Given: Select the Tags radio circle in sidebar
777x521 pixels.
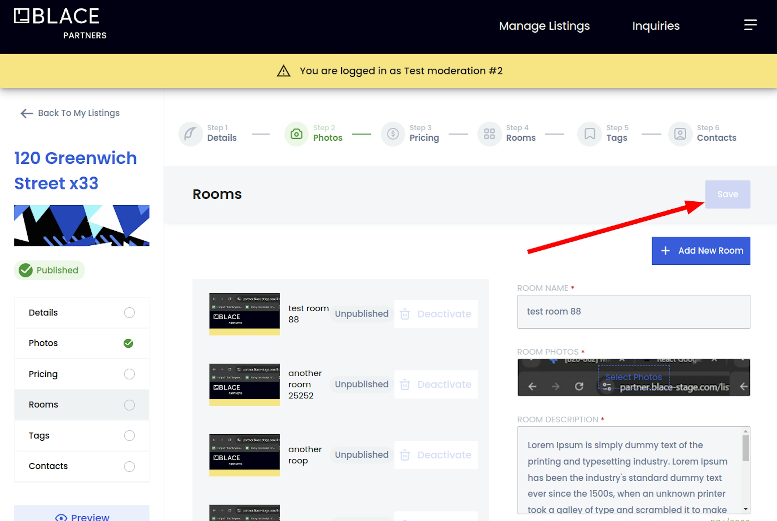Looking at the screenshot, I should coord(129,435).
